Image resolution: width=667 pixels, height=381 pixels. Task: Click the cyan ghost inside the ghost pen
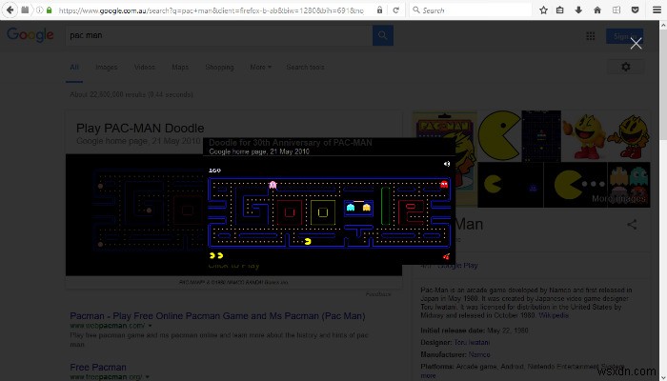coord(351,207)
